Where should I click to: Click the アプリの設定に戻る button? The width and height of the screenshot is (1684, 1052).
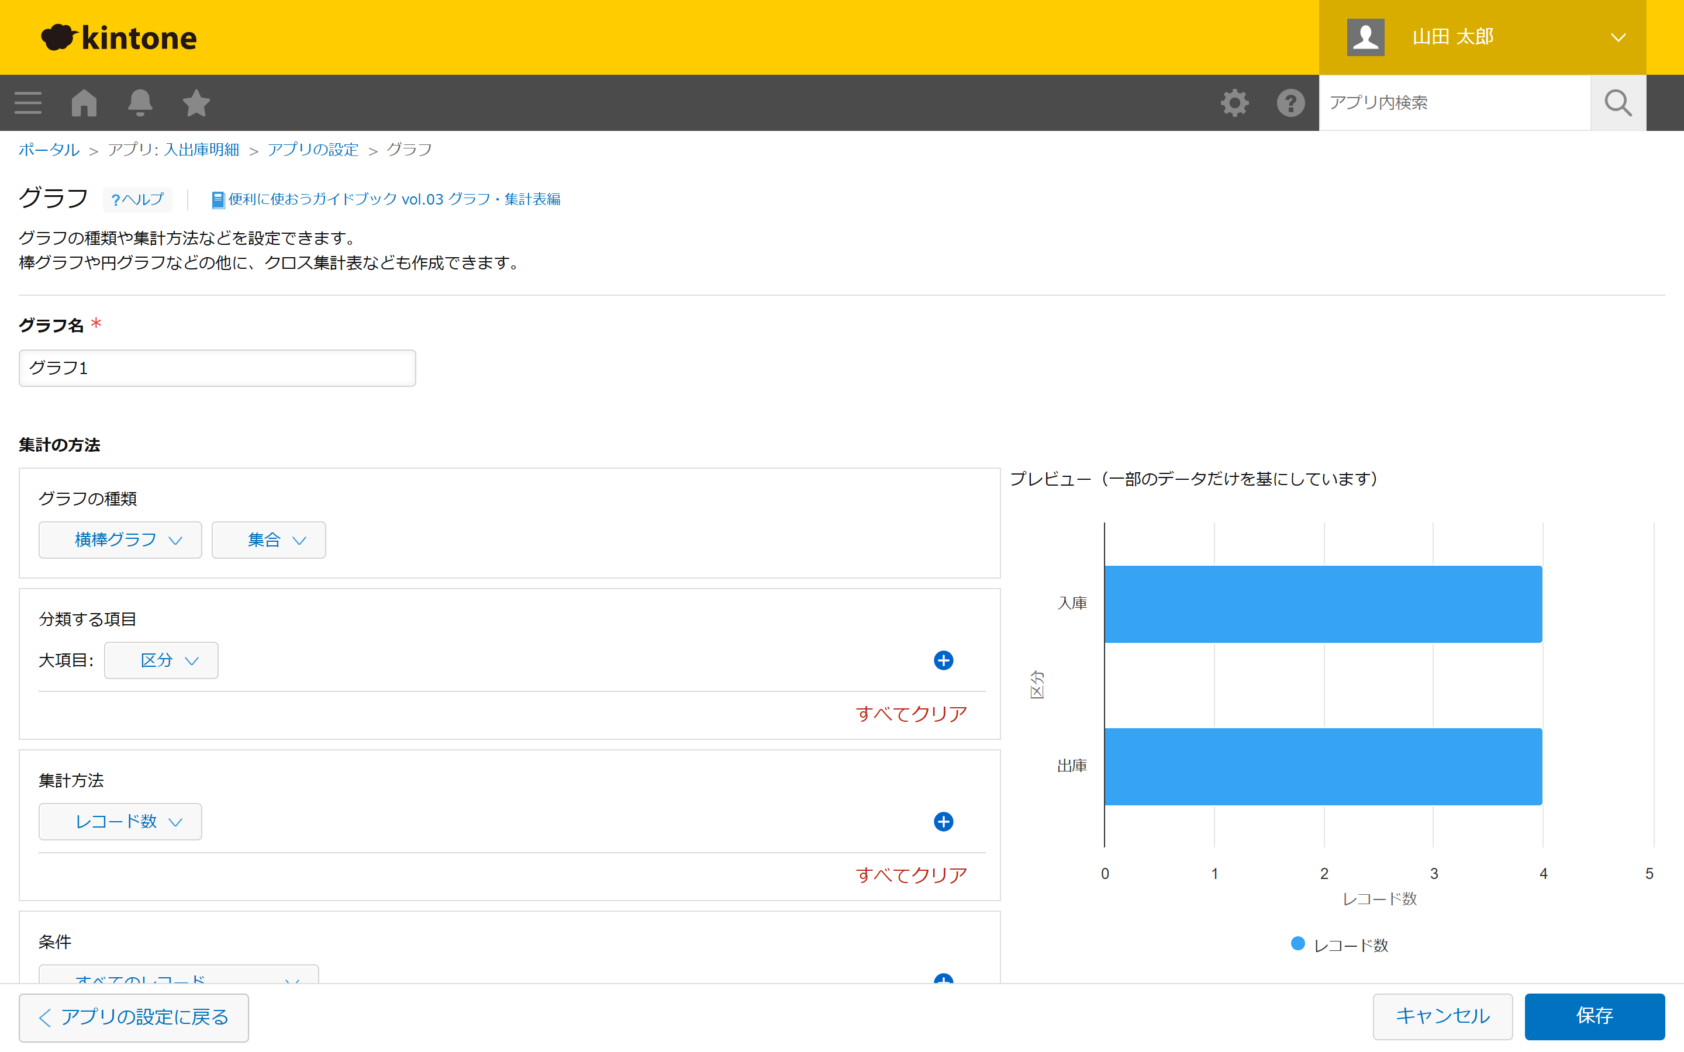pyautogui.click(x=133, y=1017)
